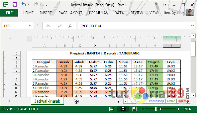Open Customize Quick Access Toolbar dropdown
The image size is (197, 113).
[46, 5]
